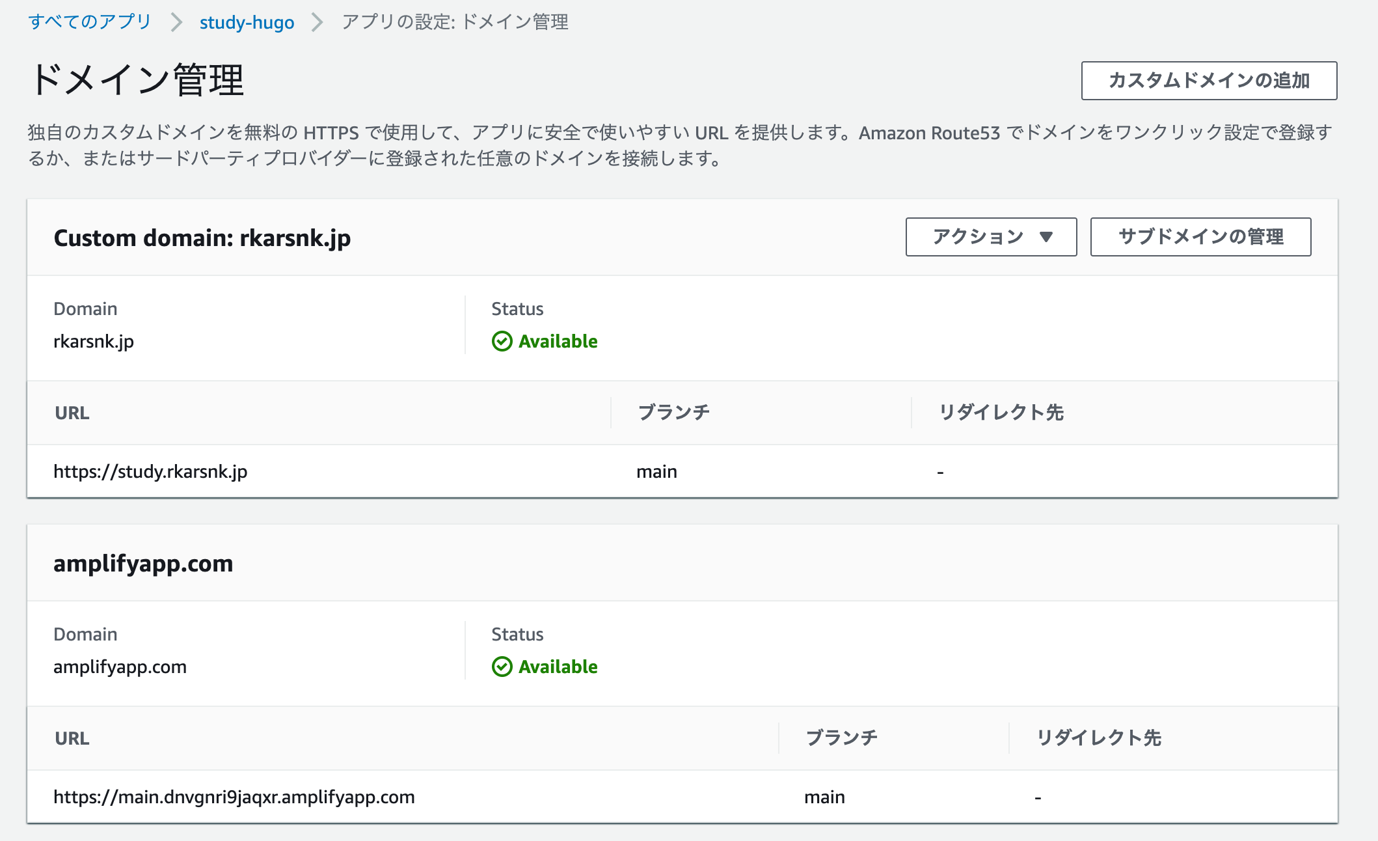Open the アクション dropdown menu
The image size is (1378, 841).
[991, 237]
